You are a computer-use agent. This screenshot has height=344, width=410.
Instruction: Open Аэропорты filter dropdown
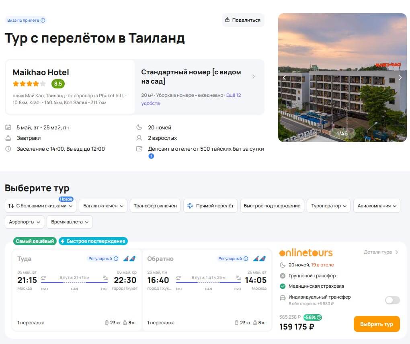[x=25, y=222]
